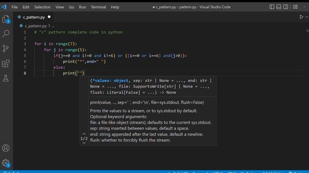Expand the breadcrumb chevron after c_pattern.py
Image resolution: width=309 pixels, height=173 pixels.
(49, 25)
